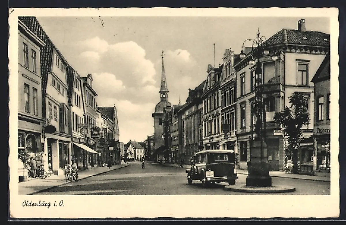Viewport: 346px width, 225px height.
Task: Click the vintage car on the street
Action: click(x=213, y=167)
